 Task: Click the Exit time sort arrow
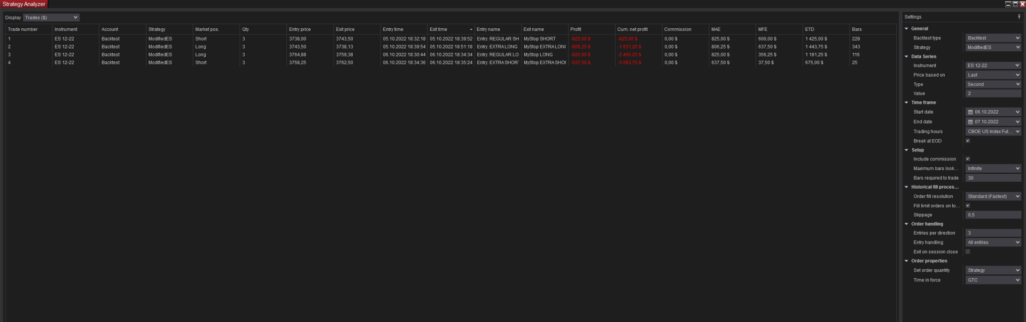[471, 29]
